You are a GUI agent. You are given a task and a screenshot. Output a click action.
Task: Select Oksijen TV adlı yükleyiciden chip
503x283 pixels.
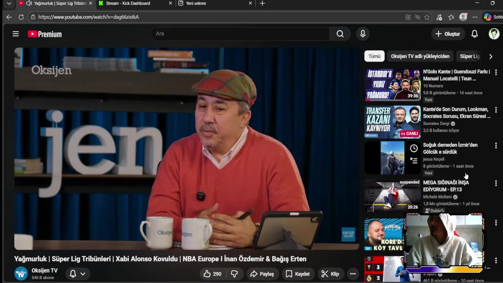(420, 56)
